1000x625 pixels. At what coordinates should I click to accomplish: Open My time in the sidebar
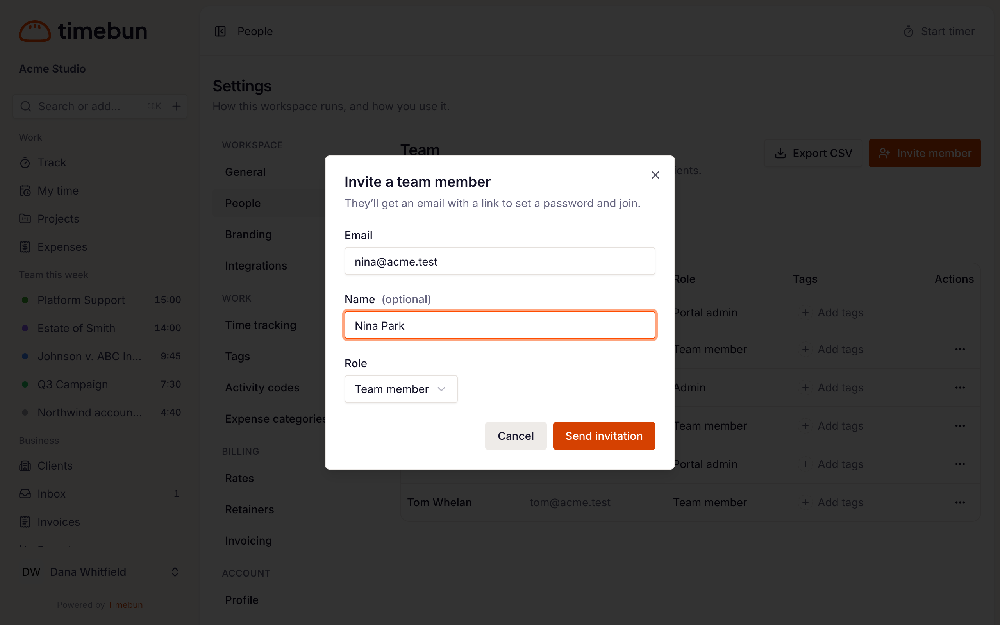(x=100, y=191)
